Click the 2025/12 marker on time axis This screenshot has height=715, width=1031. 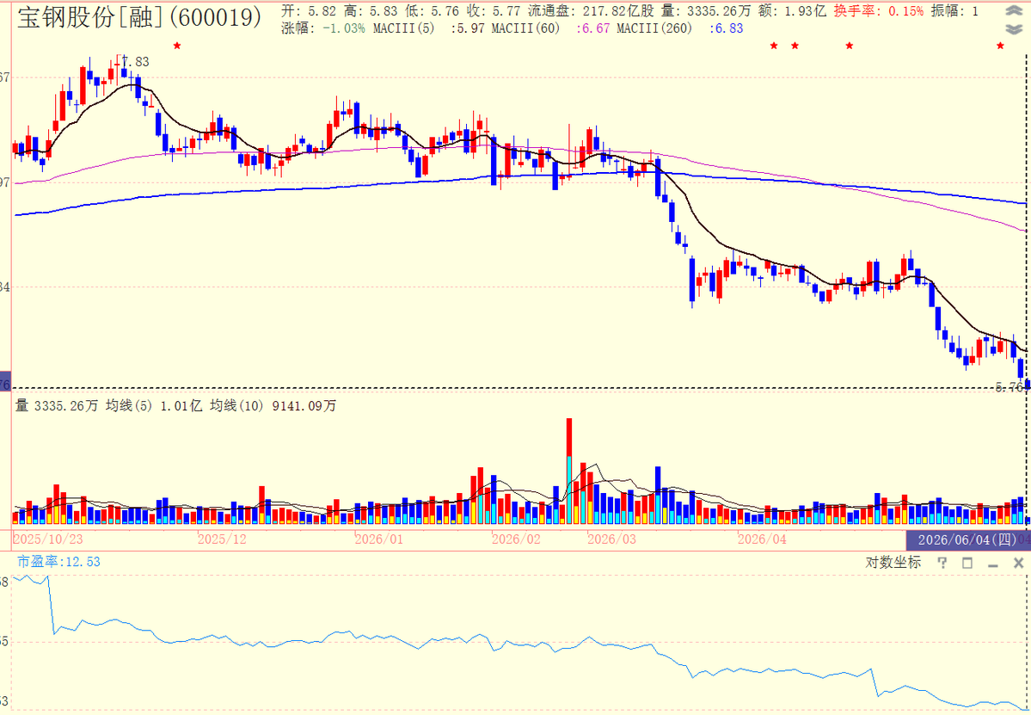tap(222, 540)
